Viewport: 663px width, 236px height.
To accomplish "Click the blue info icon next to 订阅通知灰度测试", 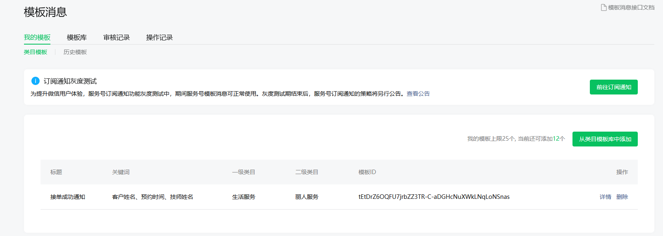I will [x=35, y=81].
